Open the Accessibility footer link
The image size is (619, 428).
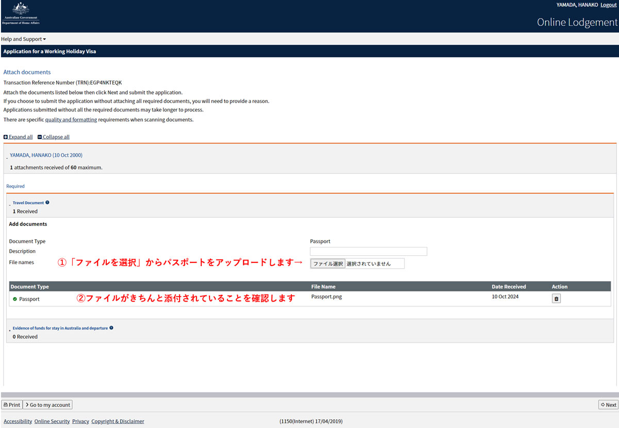pos(18,421)
